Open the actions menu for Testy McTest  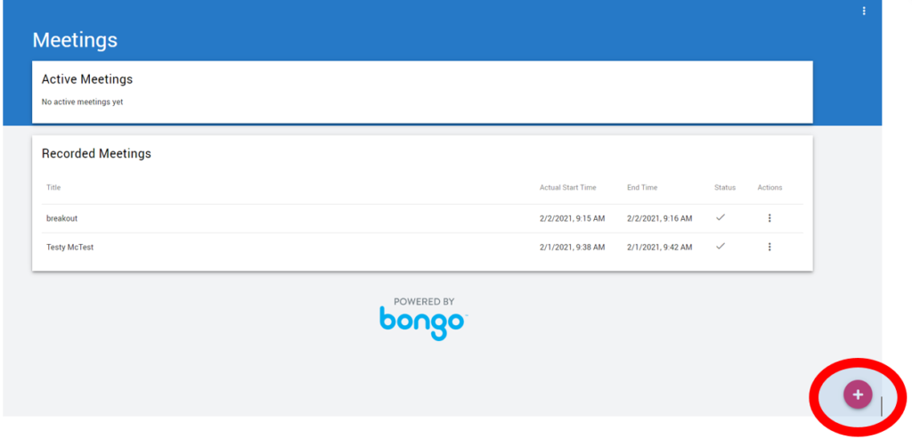click(x=769, y=247)
